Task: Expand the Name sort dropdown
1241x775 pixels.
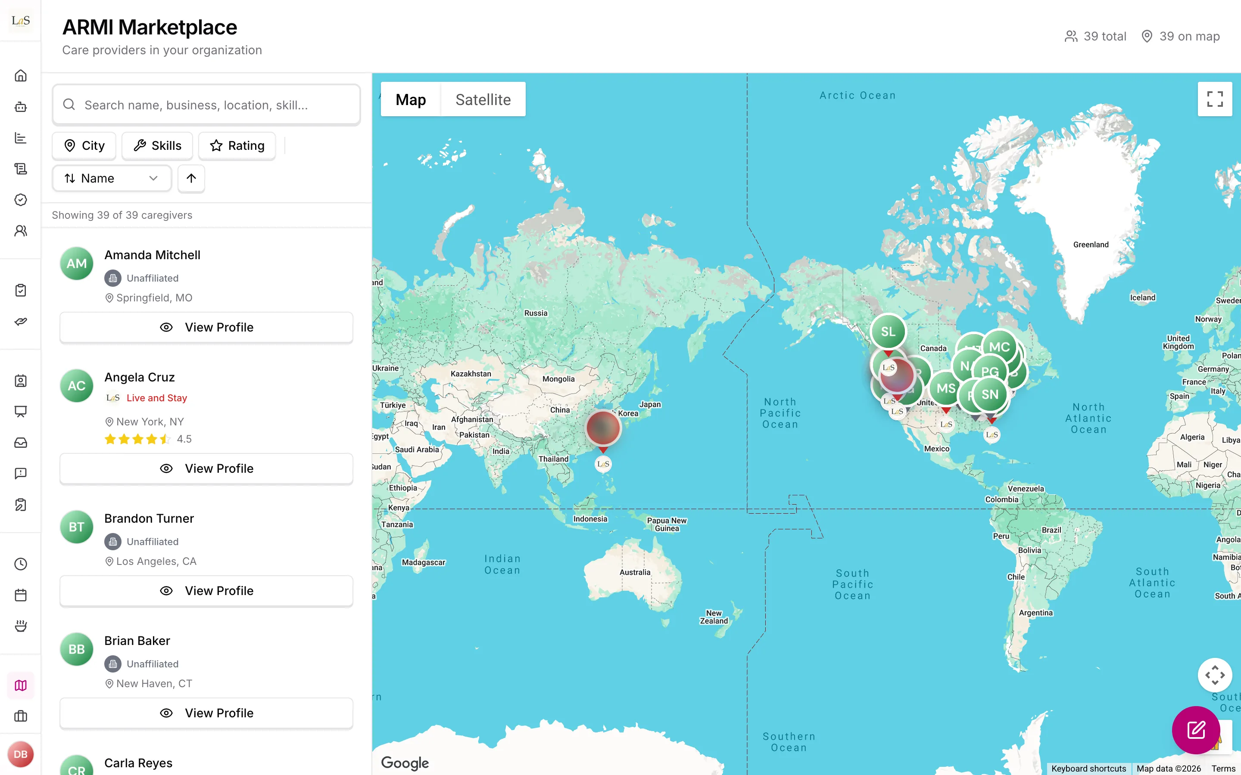Action: (x=112, y=178)
